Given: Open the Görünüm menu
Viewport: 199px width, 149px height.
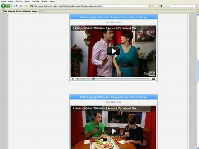Looking at the screenshot, I should pyautogui.click(x=19, y=1).
